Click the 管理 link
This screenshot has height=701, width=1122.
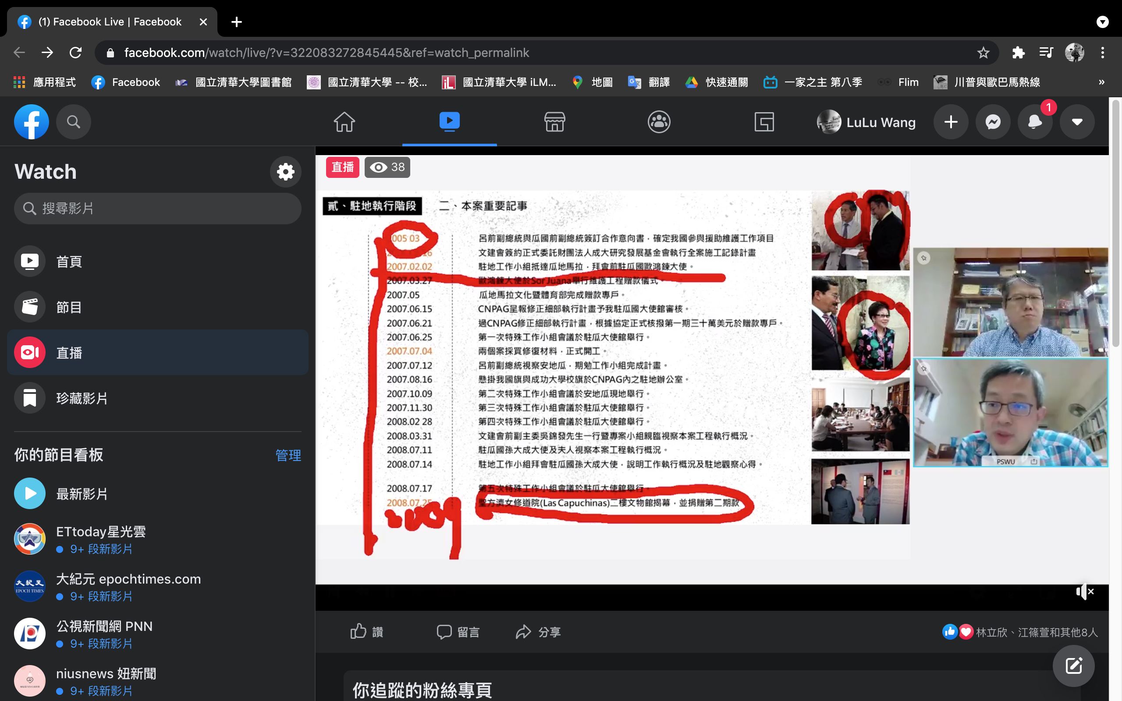pyautogui.click(x=288, y=455)
